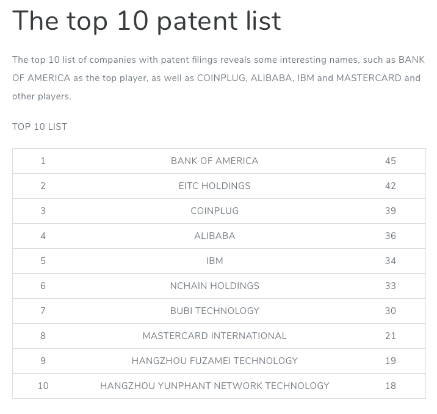Select rank number 5 cell
Image resolution: width=437 pixels, height=414 pixels.
43,261
